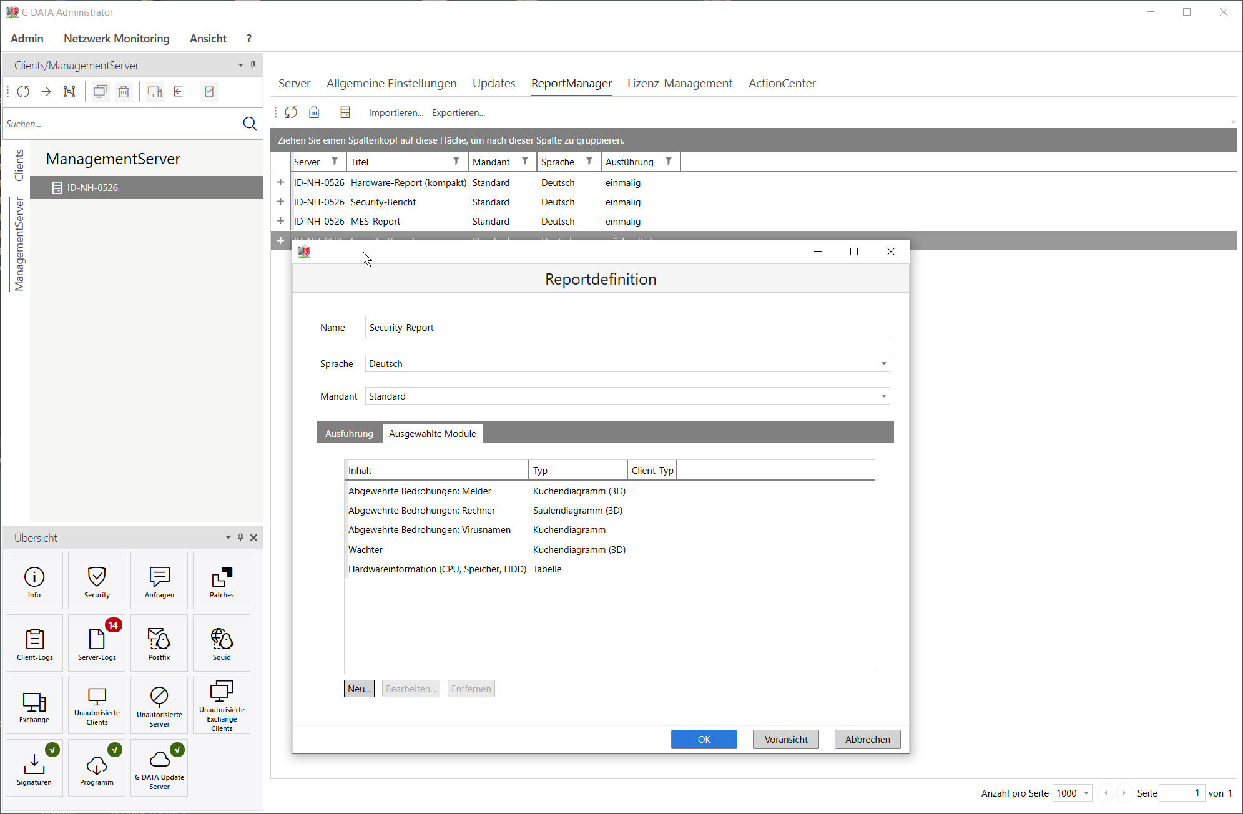Toggle the Ausführung column filter icon
This screenshot has width=1243, height=814.
[669, 161]
